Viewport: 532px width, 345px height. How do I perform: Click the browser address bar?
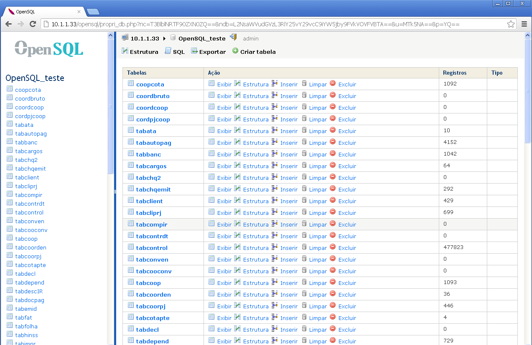(272, 24)
